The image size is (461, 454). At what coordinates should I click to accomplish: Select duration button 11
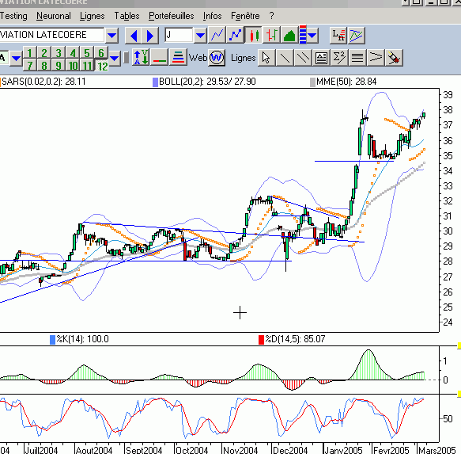87,66
